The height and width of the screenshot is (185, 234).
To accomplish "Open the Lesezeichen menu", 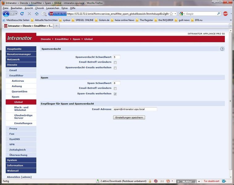I will point(53,8).
